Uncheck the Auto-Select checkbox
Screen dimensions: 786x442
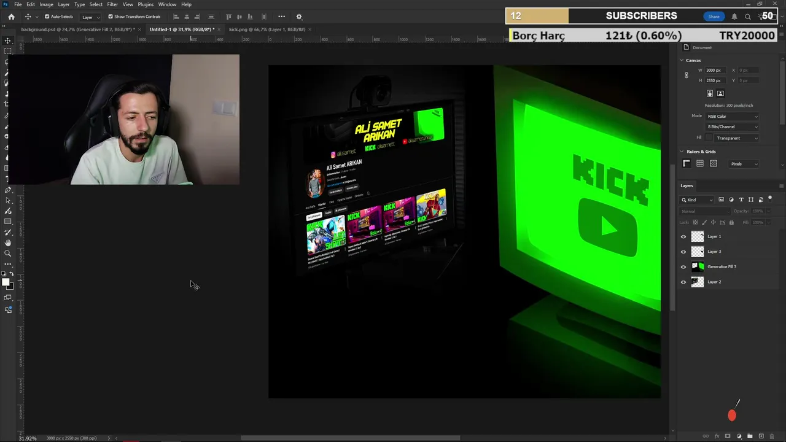click(47, 17)
